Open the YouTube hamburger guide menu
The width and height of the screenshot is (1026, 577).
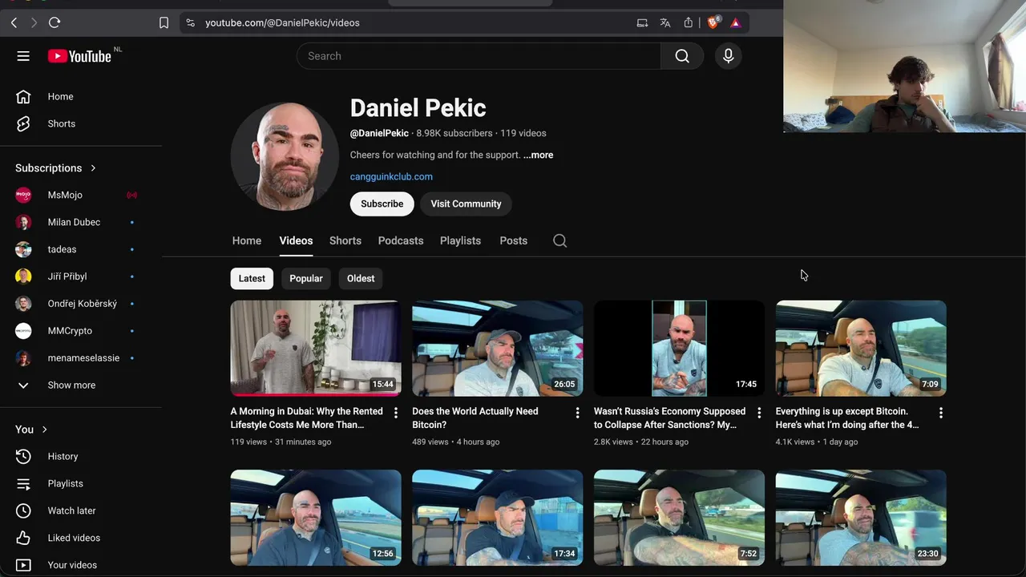click(23, 56)
